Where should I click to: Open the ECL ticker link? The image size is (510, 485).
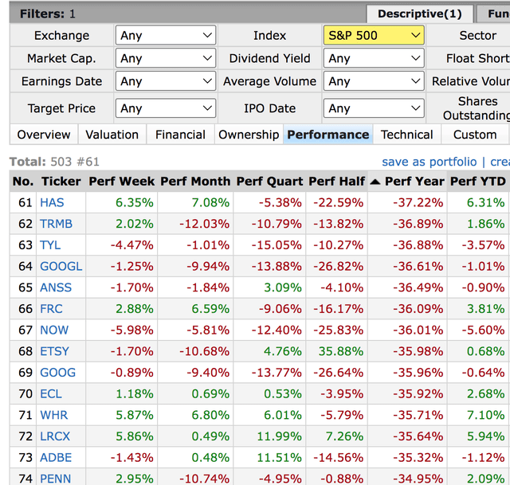[x=51, y=393]
